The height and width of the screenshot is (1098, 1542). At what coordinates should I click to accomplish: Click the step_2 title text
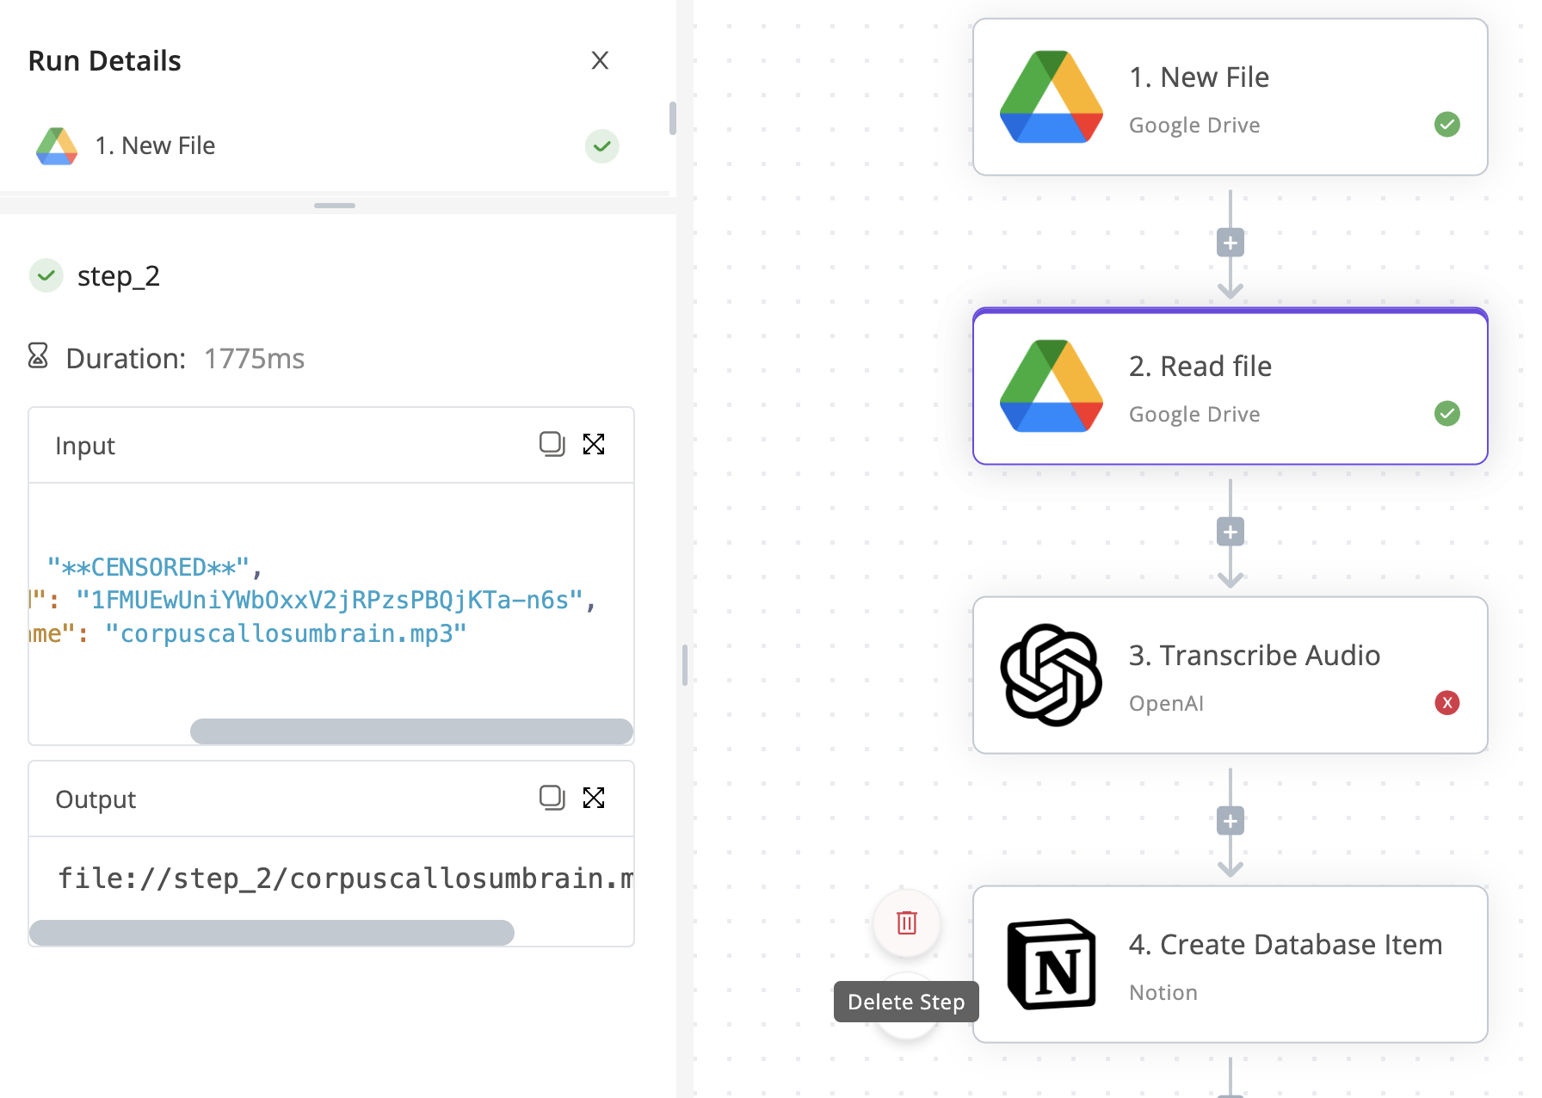click(x=119, y=277)
